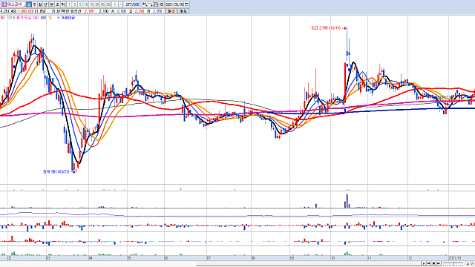
Task: Choose the 30 interval preset button
Action: [97, 4]
